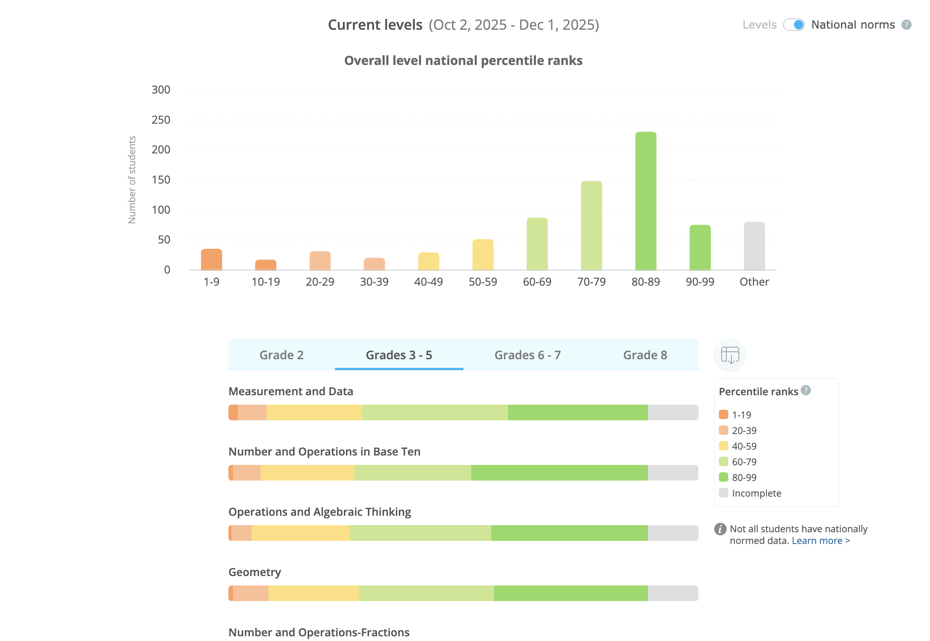Click yellow segment of Geometry bar

313,593
